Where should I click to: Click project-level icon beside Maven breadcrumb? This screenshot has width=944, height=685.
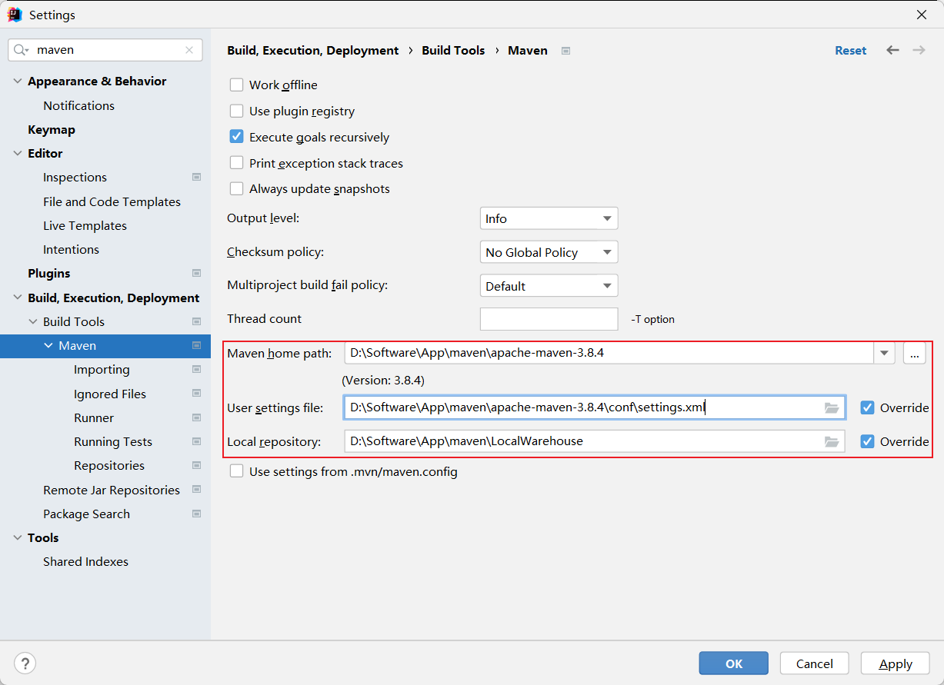pyautogui.click(x=565, y=51)
